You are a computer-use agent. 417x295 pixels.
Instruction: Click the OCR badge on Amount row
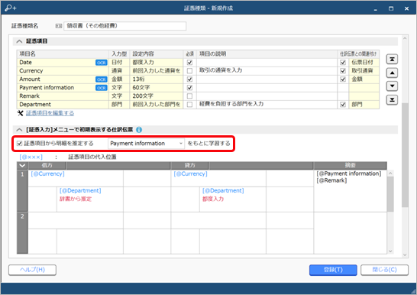click(x=102, y=79)
